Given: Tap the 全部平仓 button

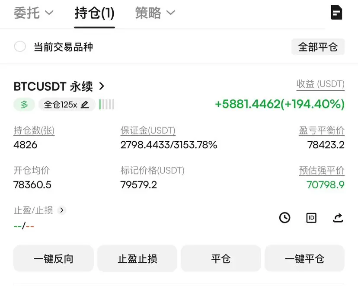Looking at the screenshot, I should [x=318, y=47].
